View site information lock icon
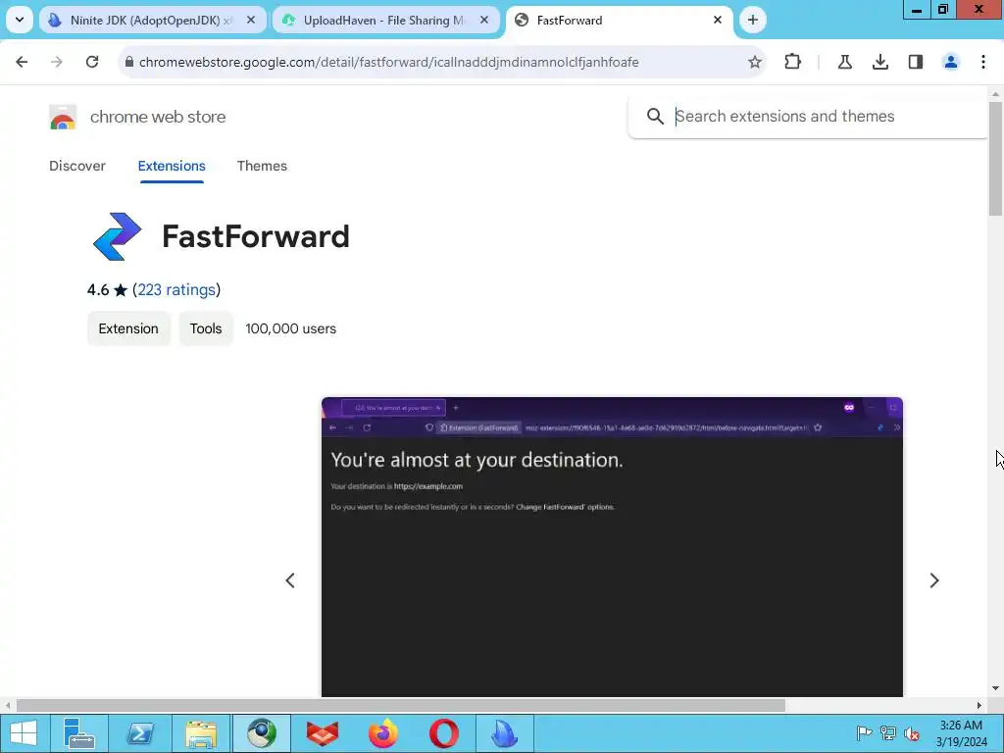The image size is (1004, 753). click(129, 62)
